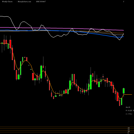The image size is (134, 134).
Task: Click the 'BSE 531667' stock code
Action: [41, 2]
